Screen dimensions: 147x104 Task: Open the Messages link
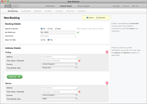[x=116, y=6]
